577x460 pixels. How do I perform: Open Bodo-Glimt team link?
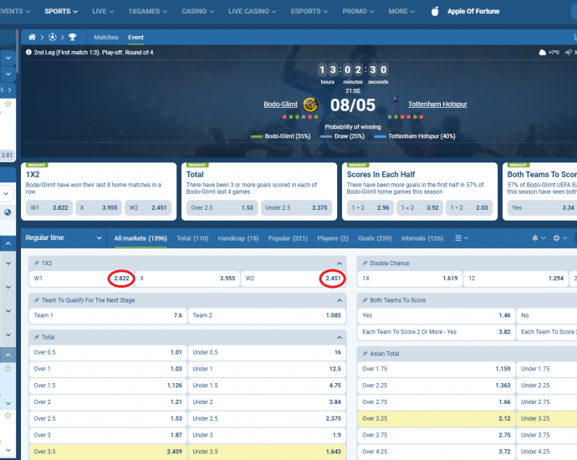(x=280, y=105)
